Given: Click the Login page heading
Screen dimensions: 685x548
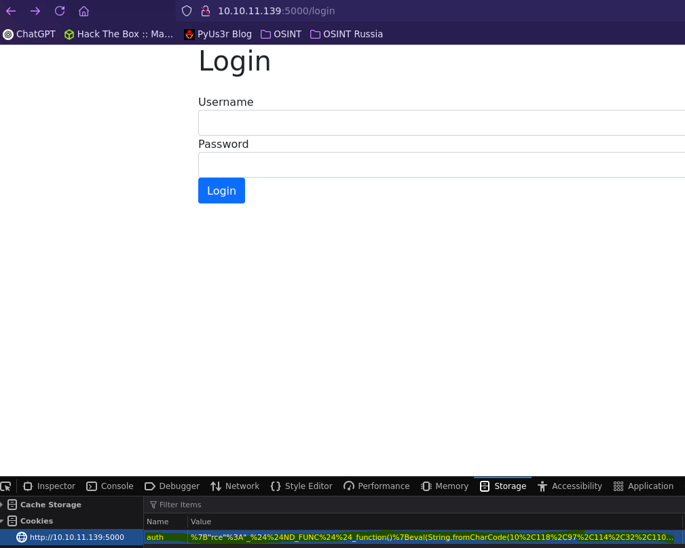Looking at the screenshot, I should (235, 61).
